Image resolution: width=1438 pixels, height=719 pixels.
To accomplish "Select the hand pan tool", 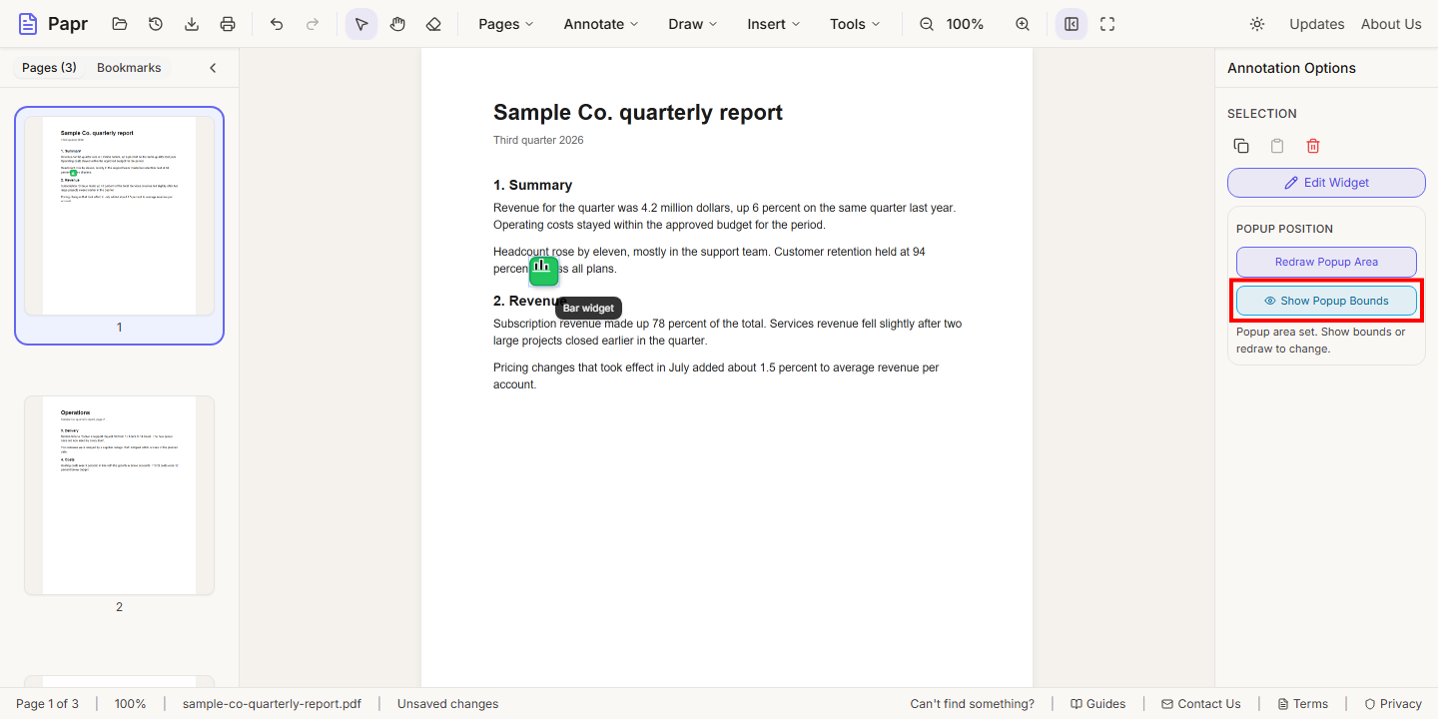I will coord(397,24).
